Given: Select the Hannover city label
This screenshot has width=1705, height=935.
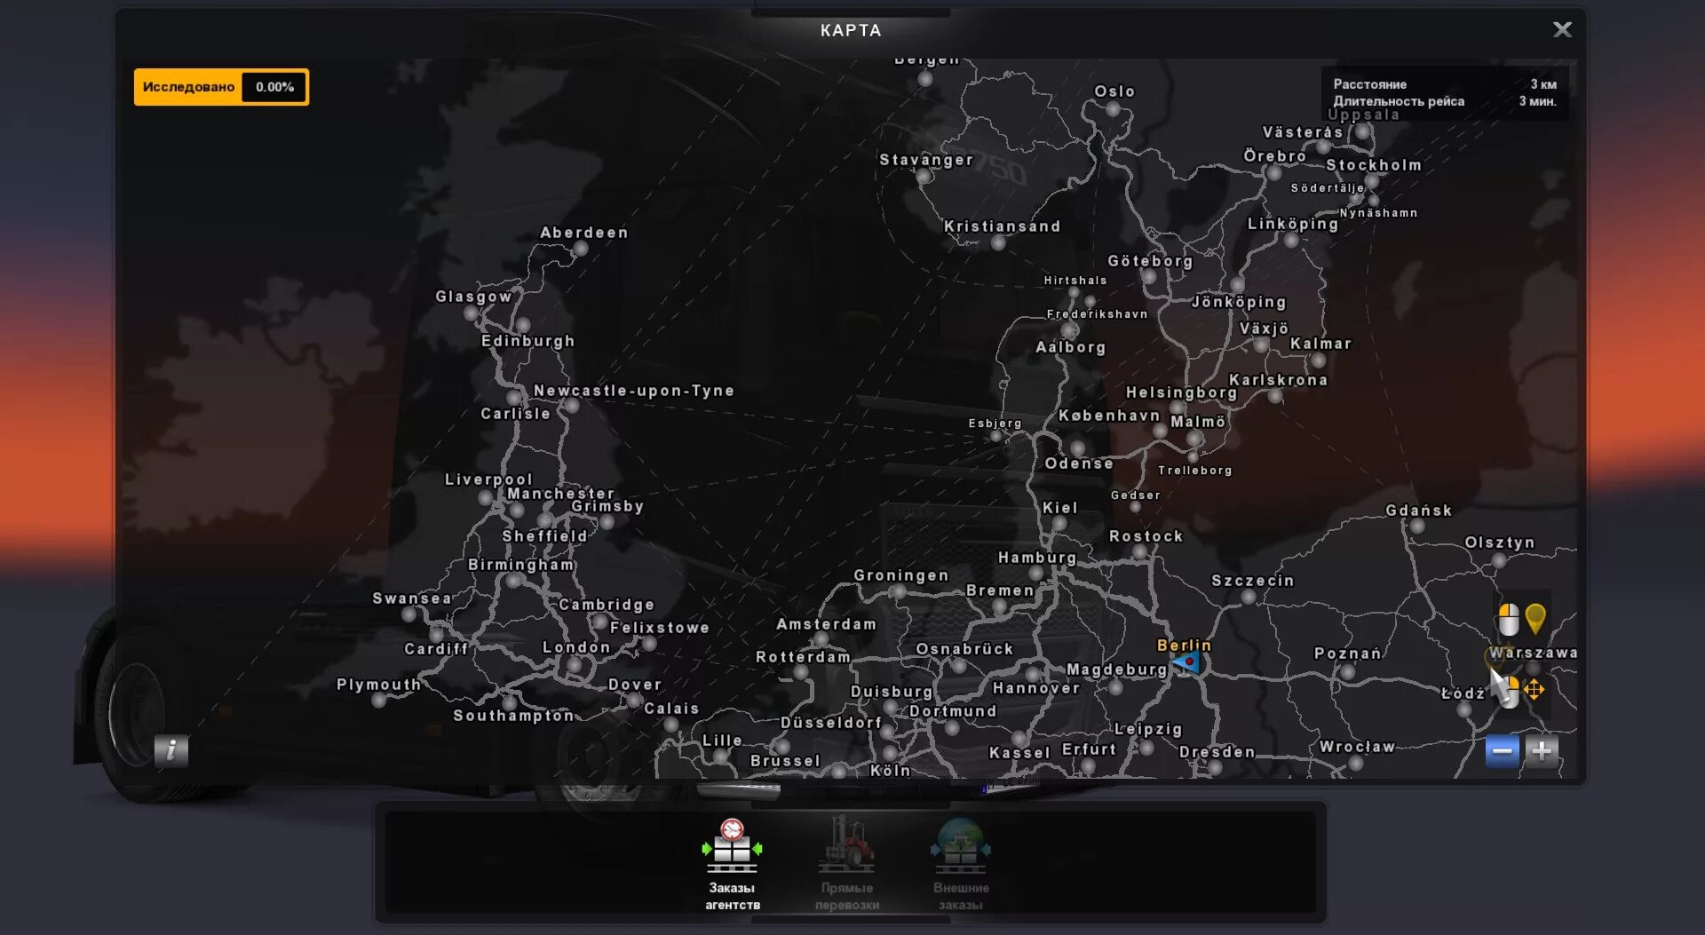Looking at the screenshot, I should (x=1036, y=688).
